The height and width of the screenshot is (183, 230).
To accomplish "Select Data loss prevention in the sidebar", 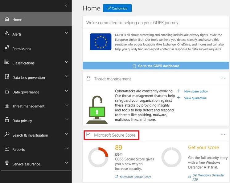I will [x=36, y=77].
